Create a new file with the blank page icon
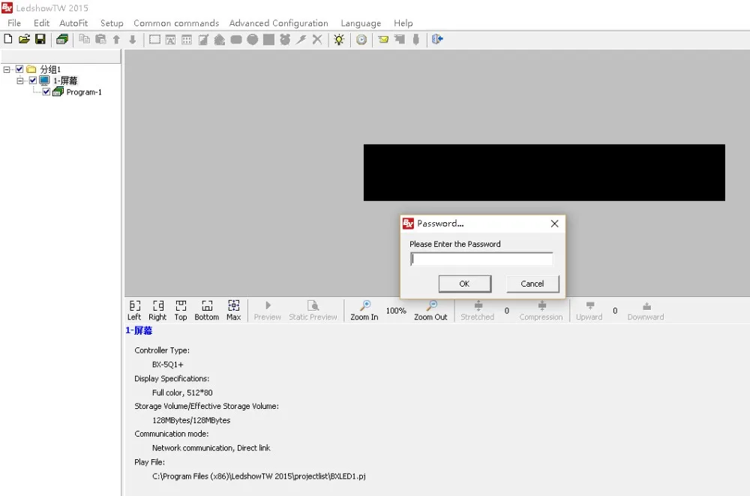Screen dimensions: 750x496 click(8, 39)
